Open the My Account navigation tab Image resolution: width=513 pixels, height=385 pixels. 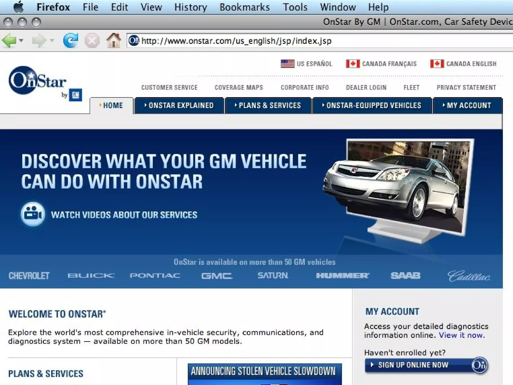pyautogui.click(x=467, y=106)
